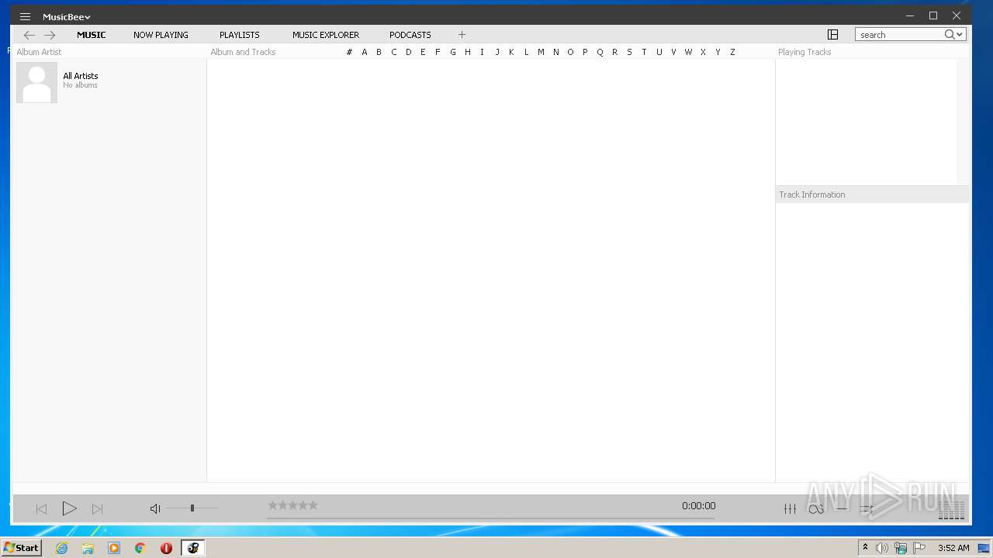Go forward with the right arrow

[x=50, y=35]
